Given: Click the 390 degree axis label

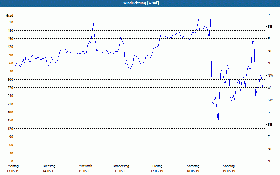Looking at the screenshot, I should [x=10, y=55].
